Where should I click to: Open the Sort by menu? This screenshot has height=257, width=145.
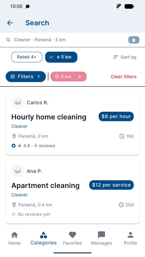pyautogui.click(x=125, y=57)
